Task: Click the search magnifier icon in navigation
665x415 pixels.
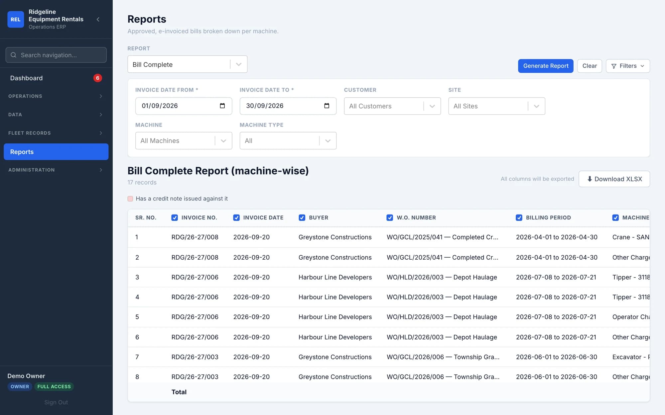Action: coord(13,55)
